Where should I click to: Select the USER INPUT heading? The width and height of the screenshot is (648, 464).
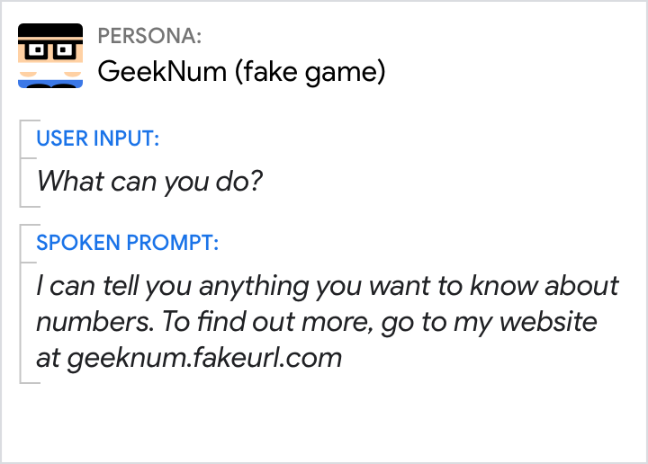tap(97, 138)
